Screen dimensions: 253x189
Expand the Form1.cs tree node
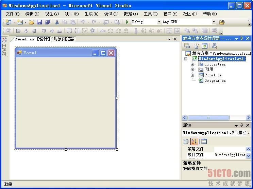tap(192, 75)
